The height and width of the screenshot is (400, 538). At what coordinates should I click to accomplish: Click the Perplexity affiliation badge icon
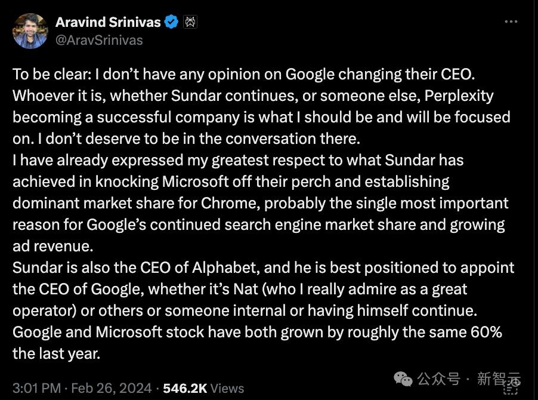point(190,23)
